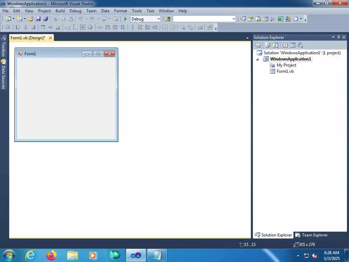Open the active documents list dropdown
Screen dimensions: 349x262
point(247,38)
